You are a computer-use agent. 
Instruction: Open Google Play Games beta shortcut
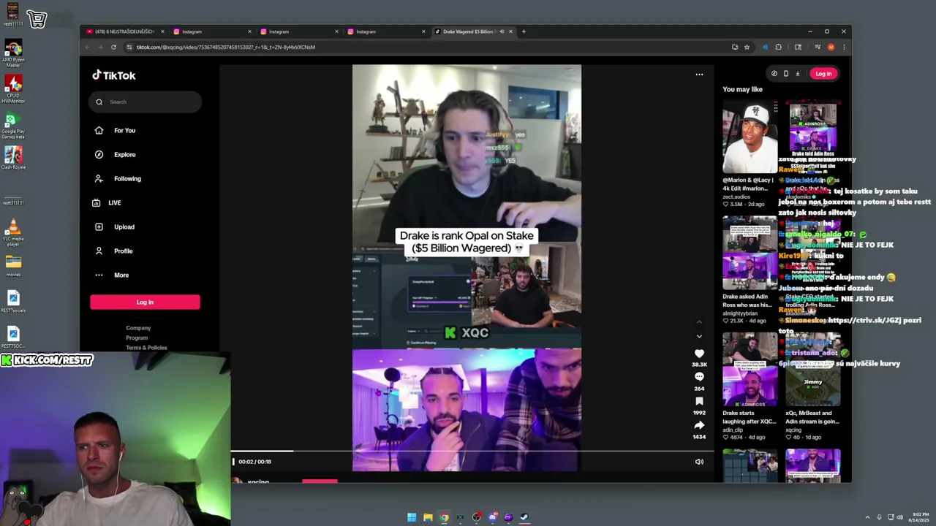pyautogui.click(x=13, y=125)
